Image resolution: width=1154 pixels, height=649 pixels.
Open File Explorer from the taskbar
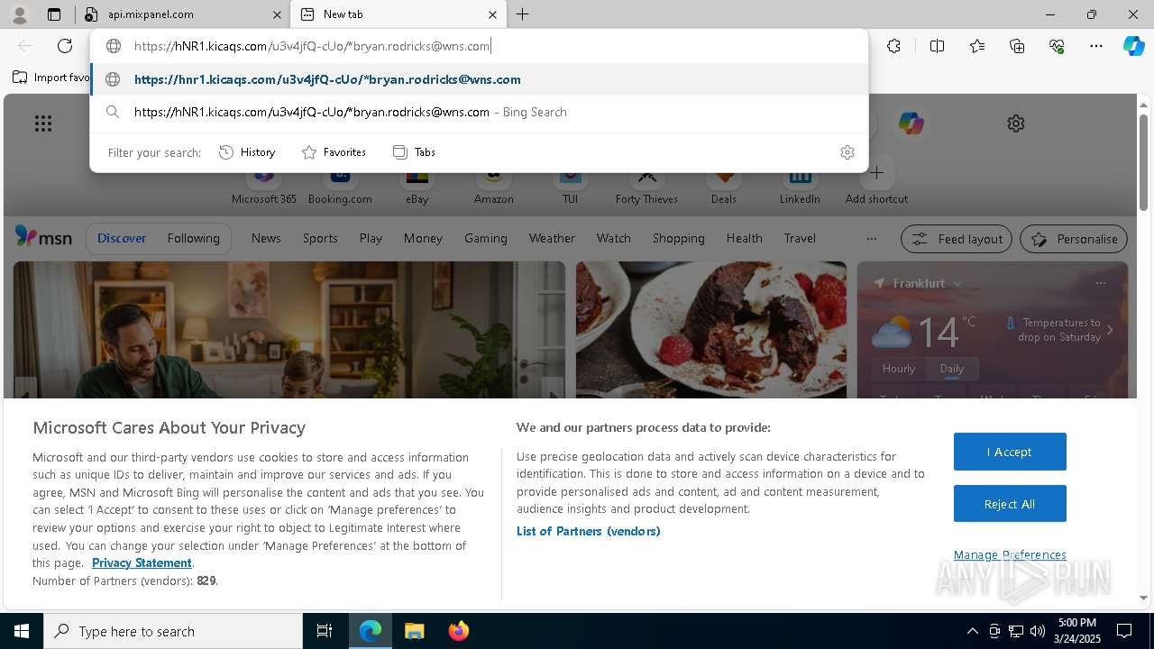[x=414, y=631]
